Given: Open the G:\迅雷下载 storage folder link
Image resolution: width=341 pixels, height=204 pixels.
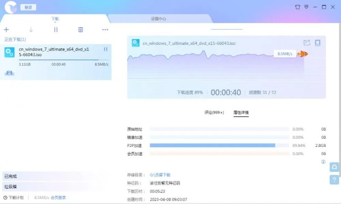Looking at the screenshot, I should (x=160, y=175).
